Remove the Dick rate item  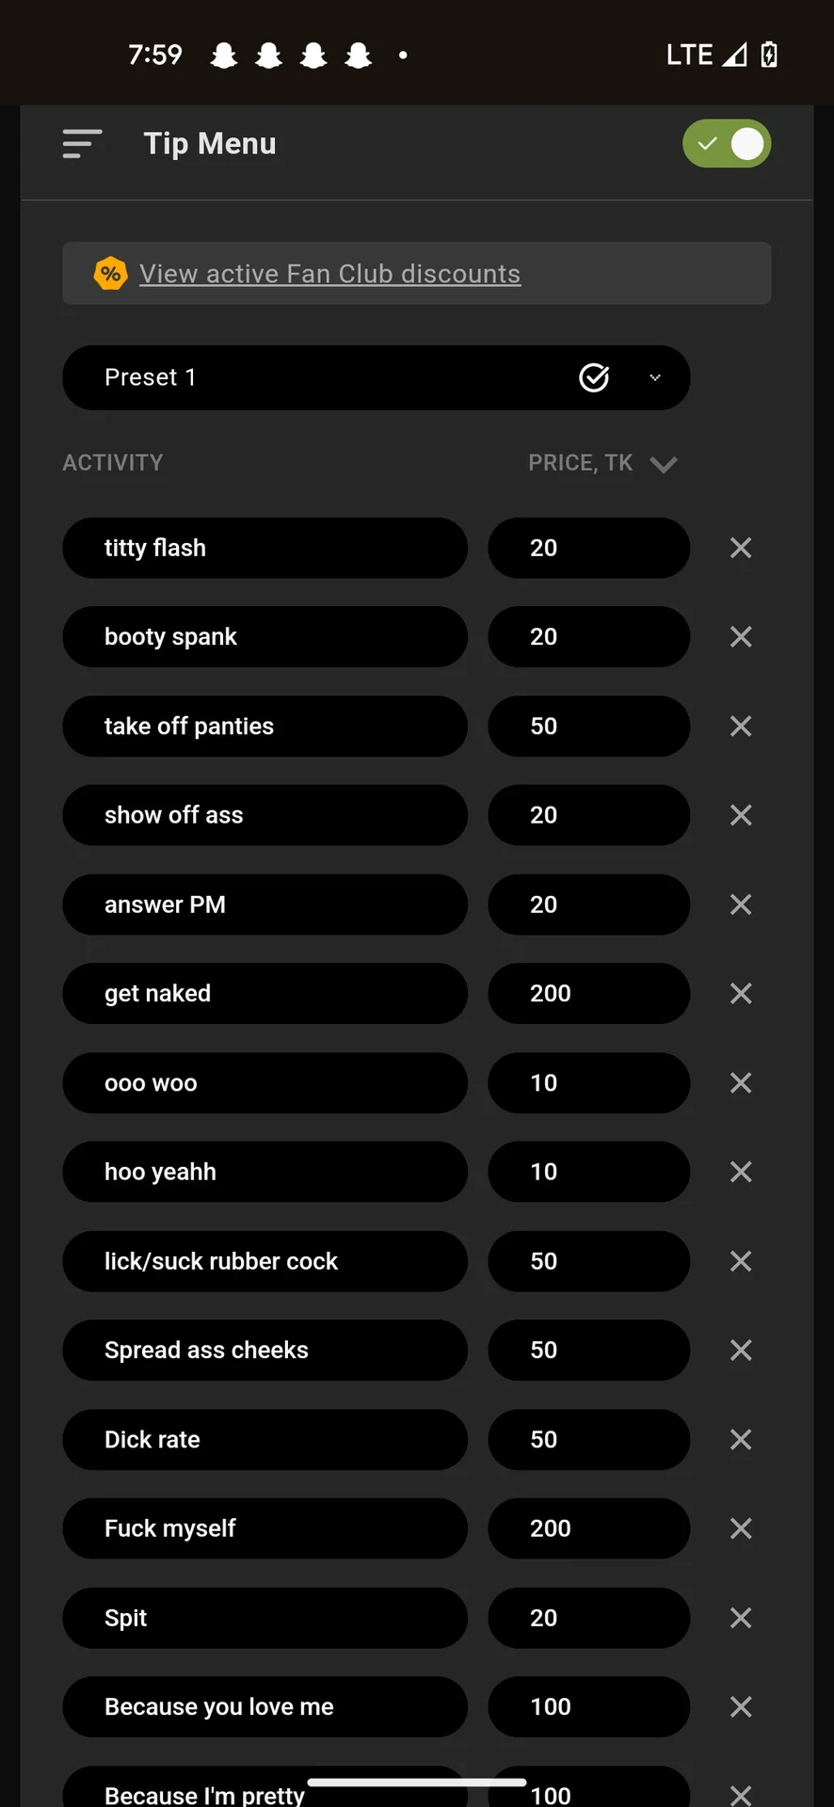pos(741,1440)
